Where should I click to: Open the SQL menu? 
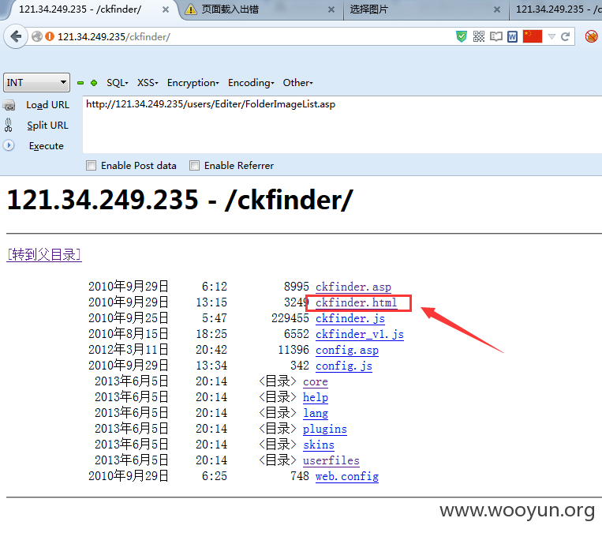[117, 83]
